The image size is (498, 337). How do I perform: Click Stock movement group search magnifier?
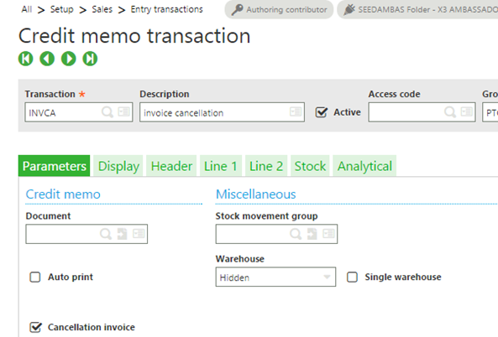pos(296,234)
